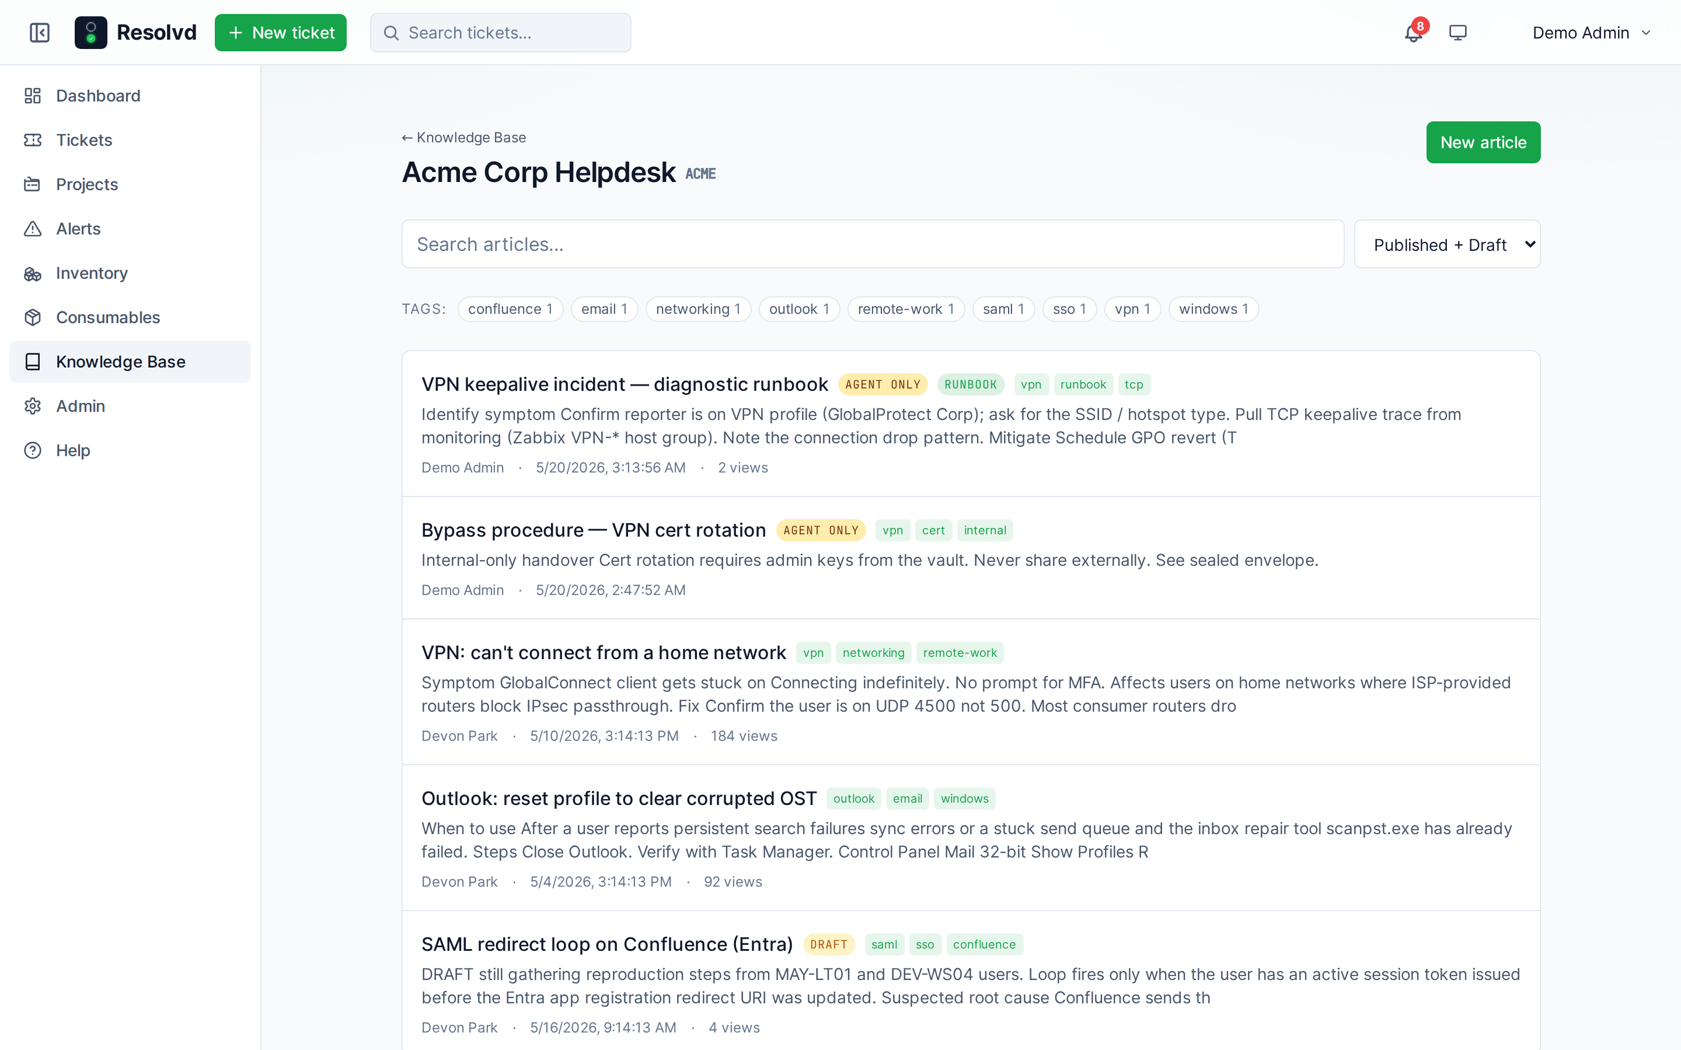The image size is (1681, 1050).
Task: Click the Dashboard grid icon
Action: (x=33, y=96)
